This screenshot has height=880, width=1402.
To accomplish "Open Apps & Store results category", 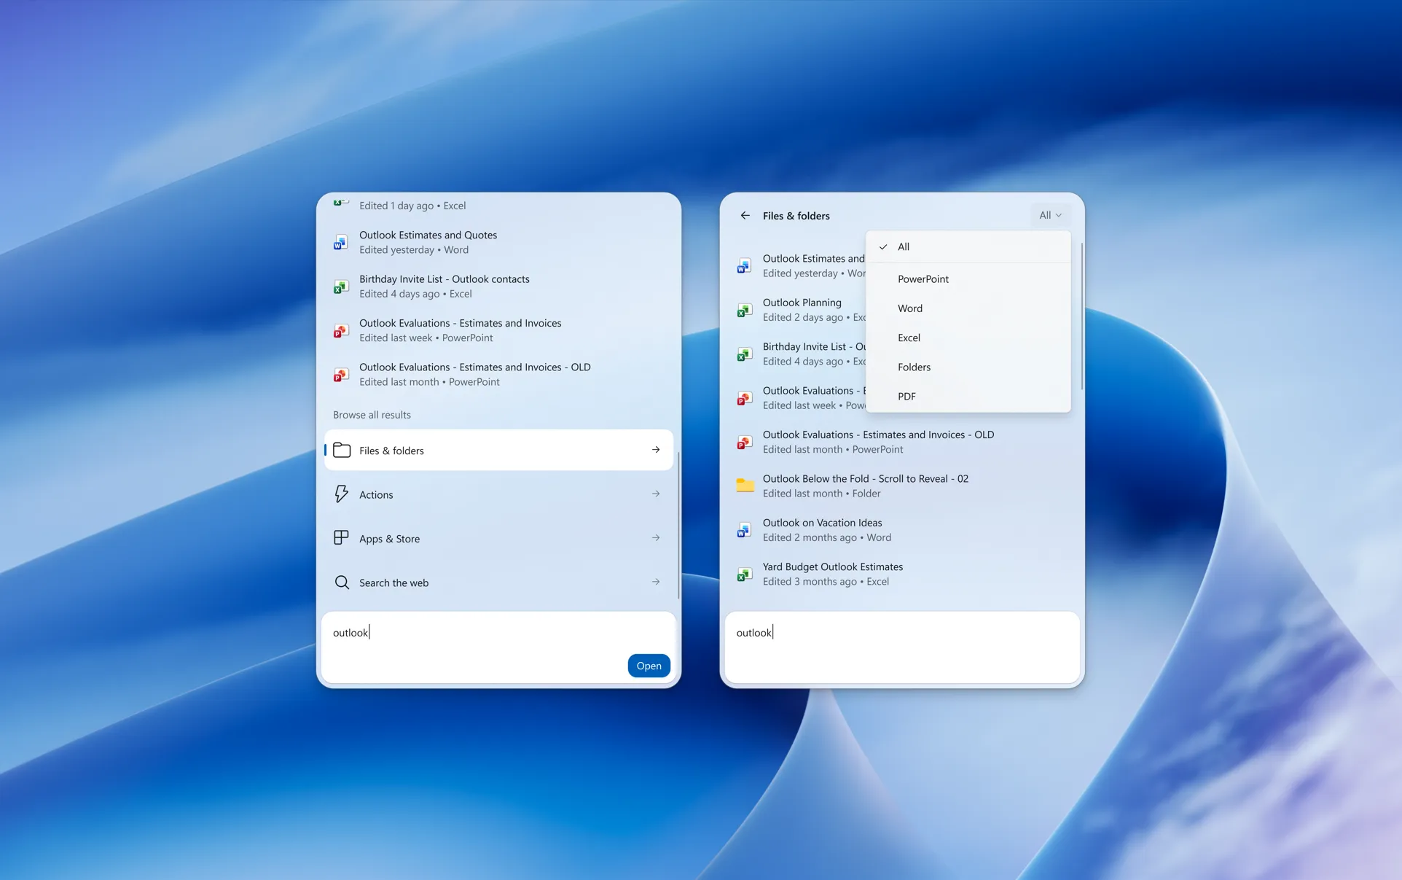I will pos(498,538).
